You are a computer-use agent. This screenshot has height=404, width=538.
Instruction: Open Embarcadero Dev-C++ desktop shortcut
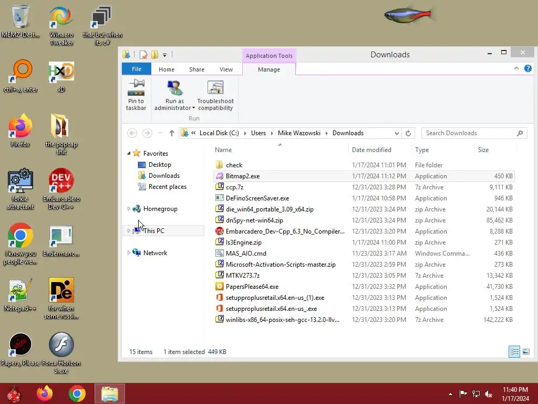[61, 189]
